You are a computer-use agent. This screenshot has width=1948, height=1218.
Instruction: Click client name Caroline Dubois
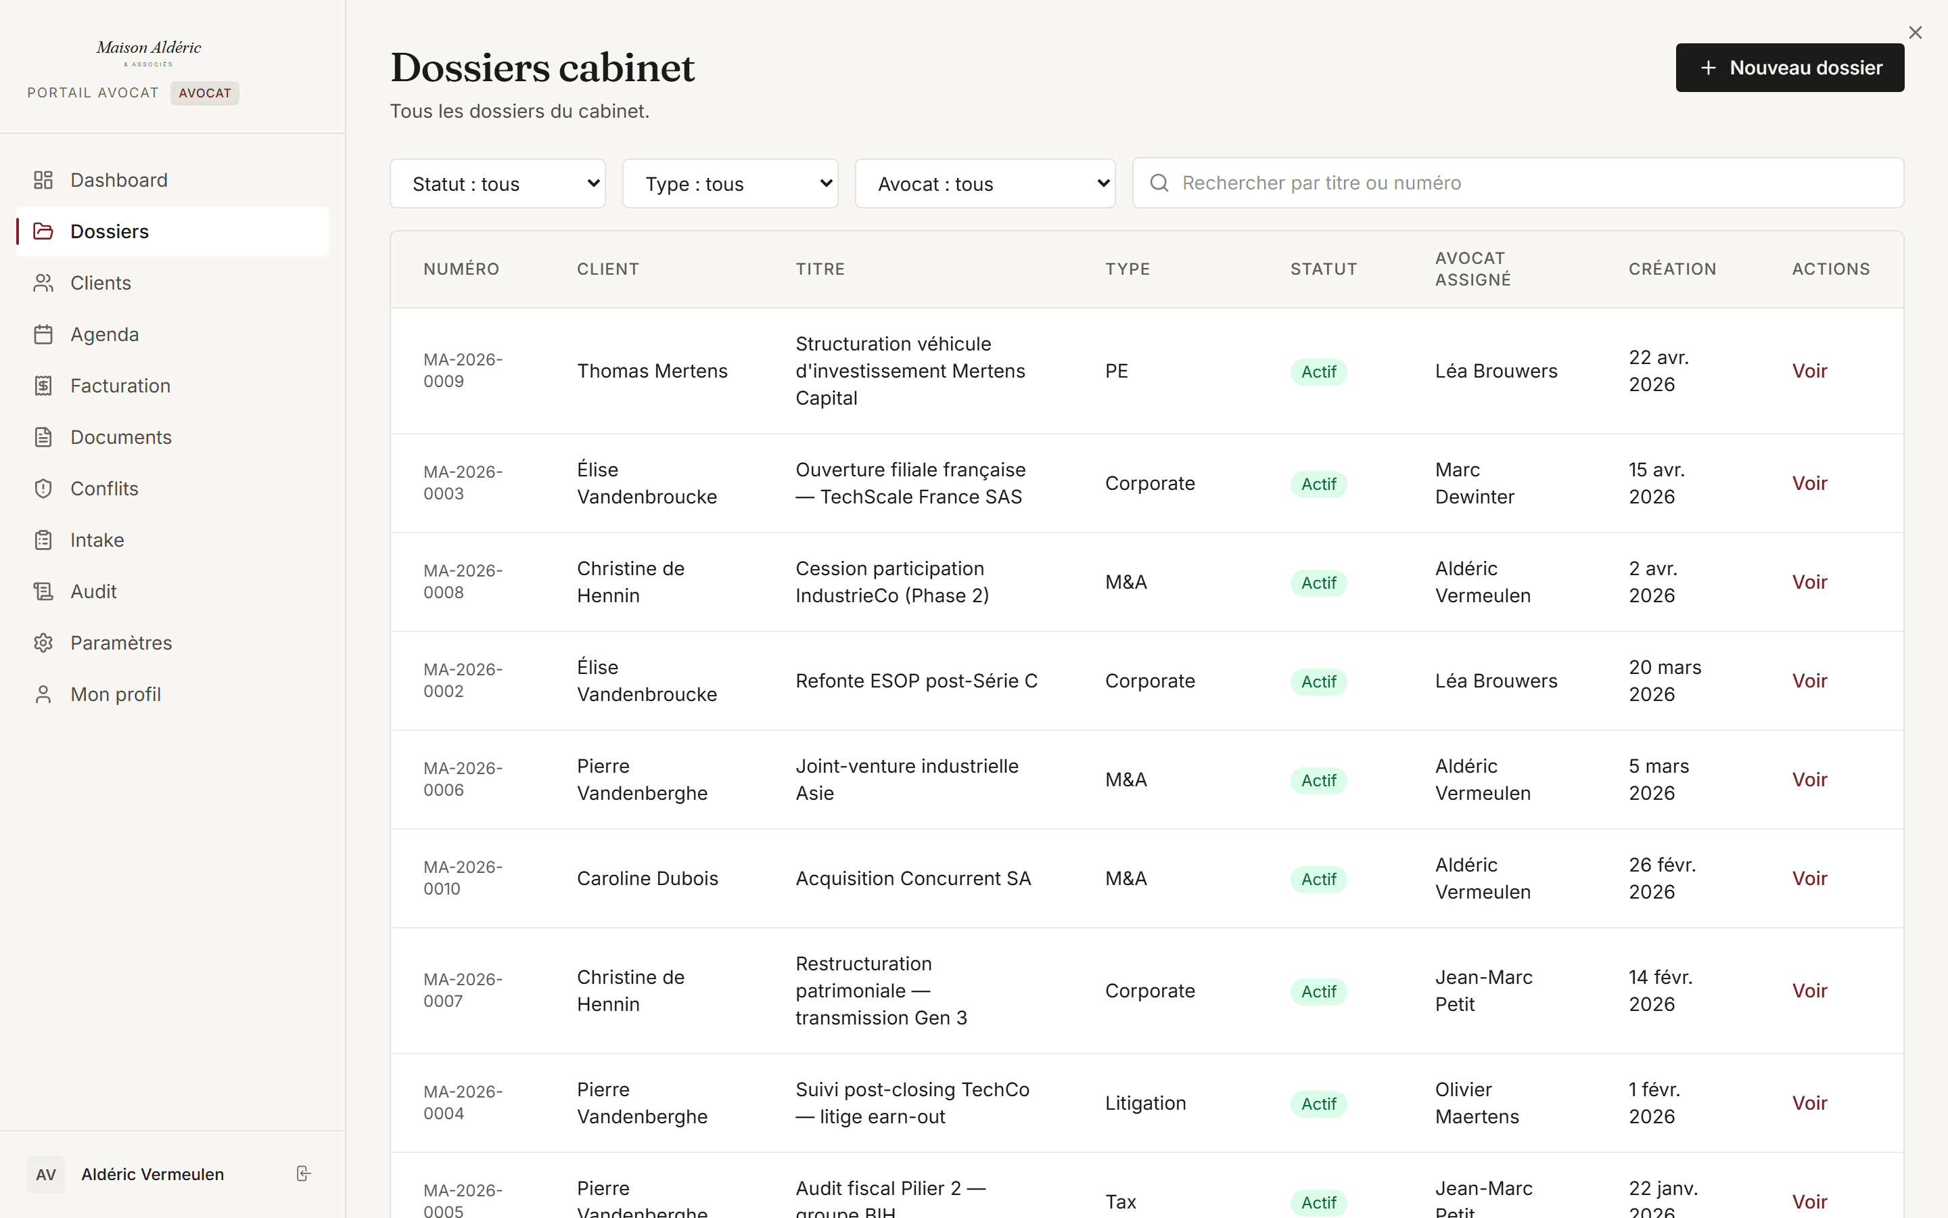coord(647,878)
